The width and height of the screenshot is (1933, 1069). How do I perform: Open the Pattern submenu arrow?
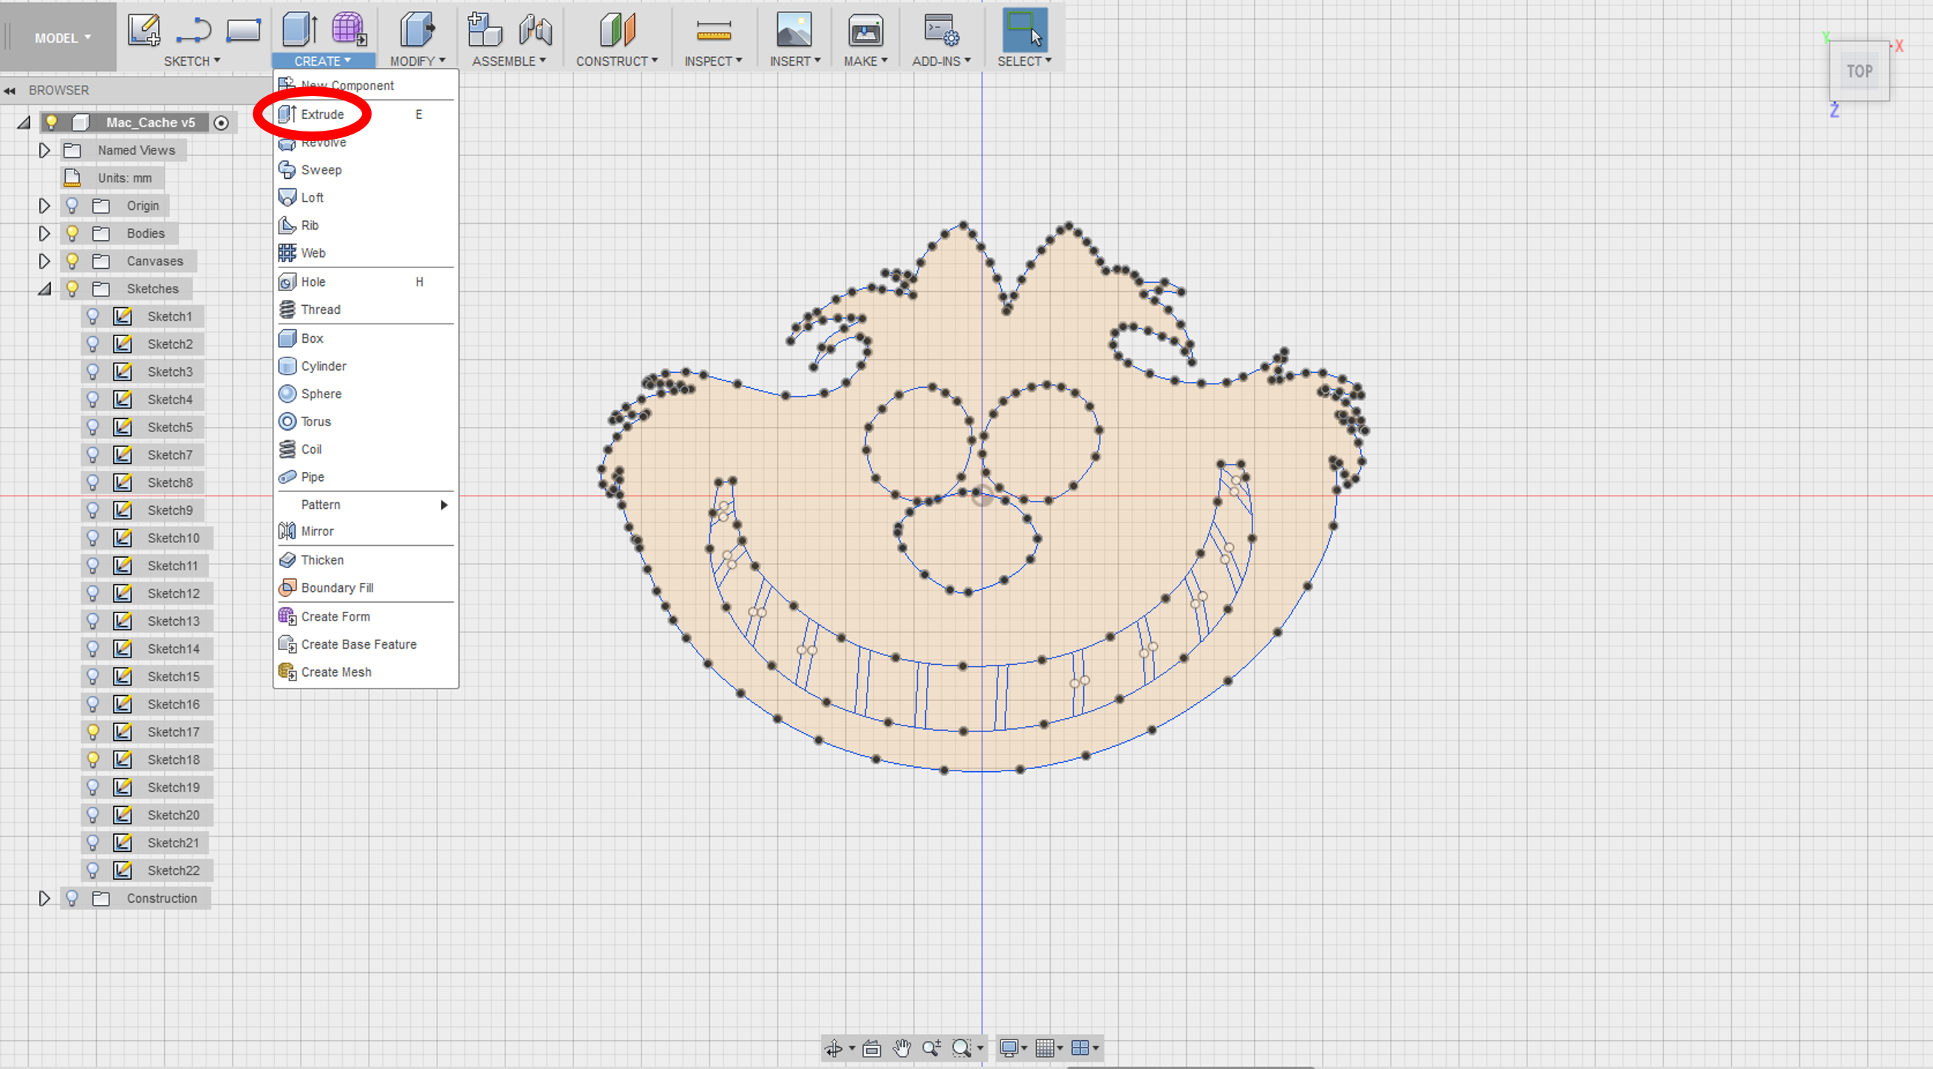pyautogui.click(x=444, y=505)
